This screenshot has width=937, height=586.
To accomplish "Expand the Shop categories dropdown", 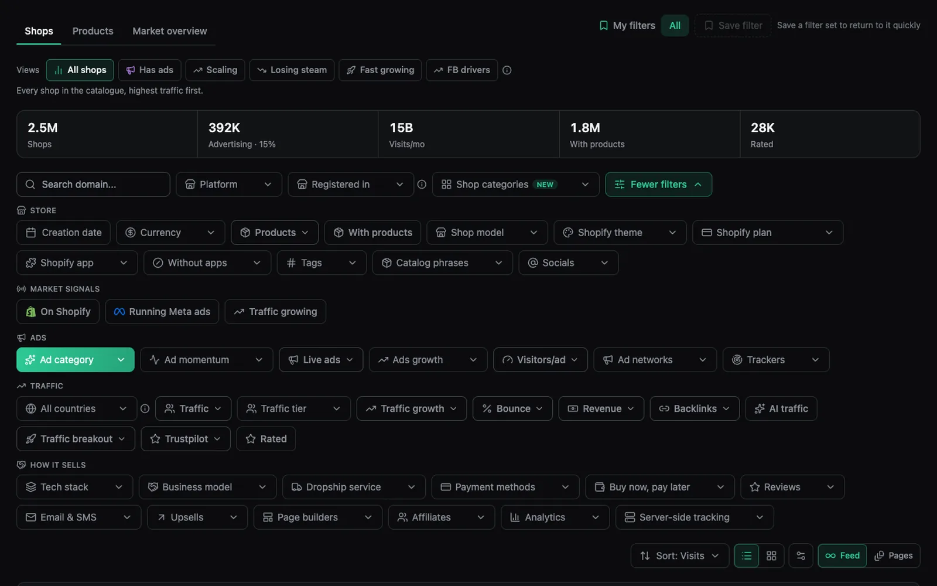I will pos(515,185).
